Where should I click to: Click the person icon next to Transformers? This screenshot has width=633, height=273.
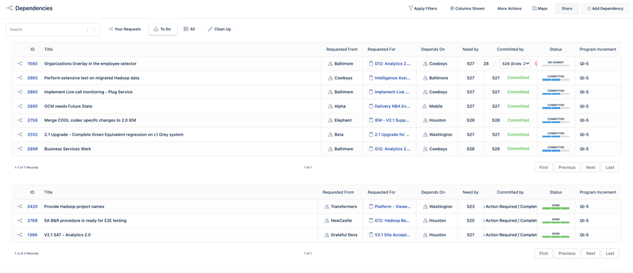coord(327,206)
